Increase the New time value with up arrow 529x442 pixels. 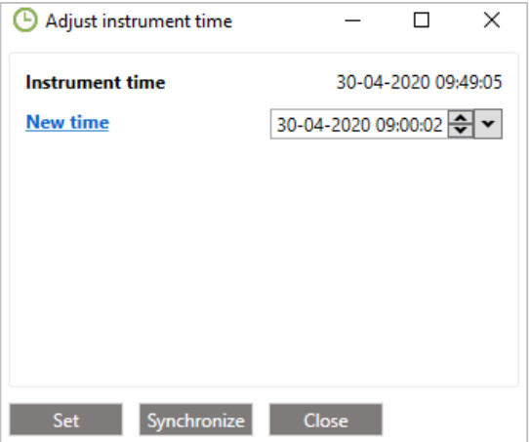coord(461,118)
